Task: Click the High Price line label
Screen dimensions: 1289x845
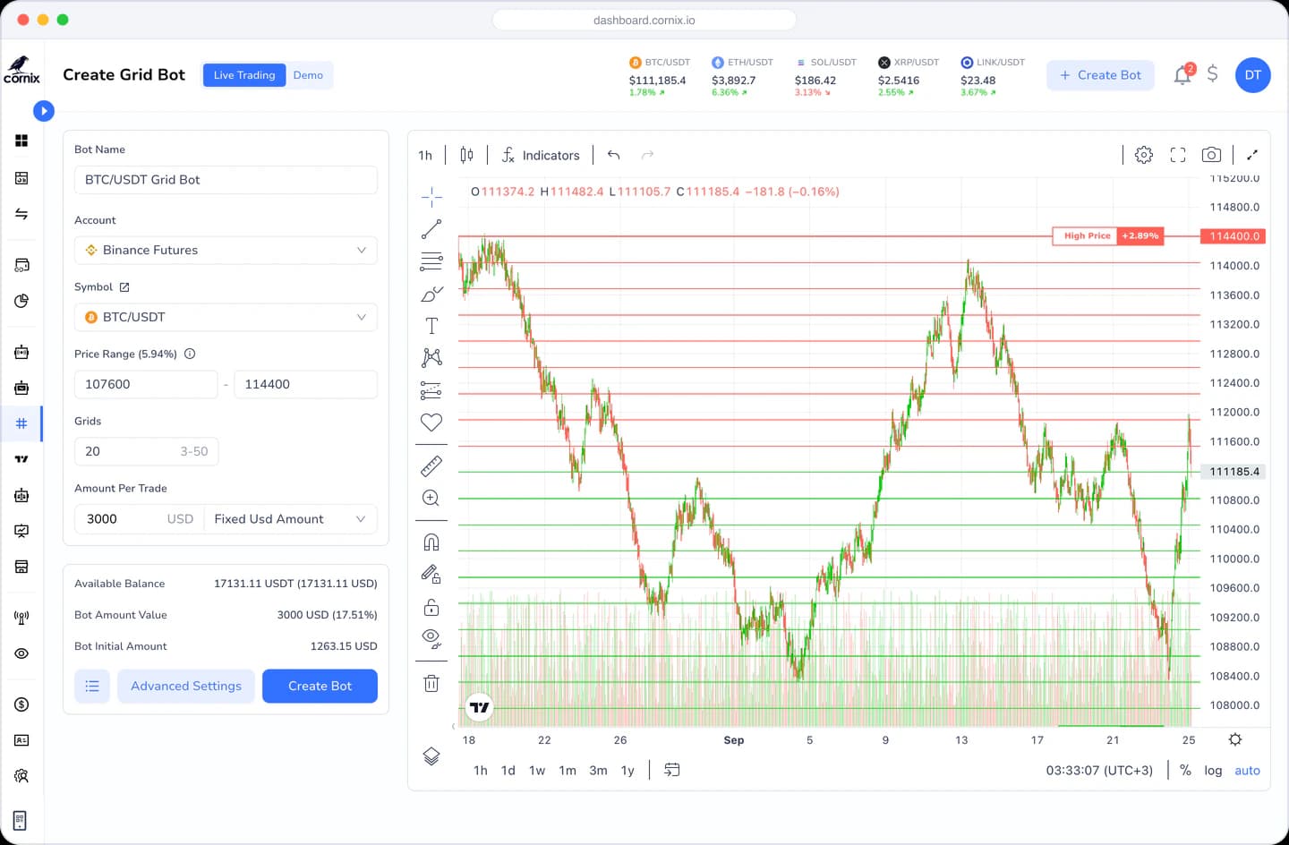Action: coord(1087,235)
